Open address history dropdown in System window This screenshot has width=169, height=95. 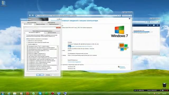118,16
